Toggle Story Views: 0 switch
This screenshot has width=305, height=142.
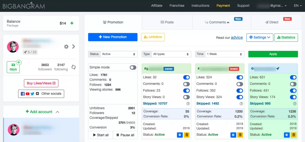click(186, 97)
